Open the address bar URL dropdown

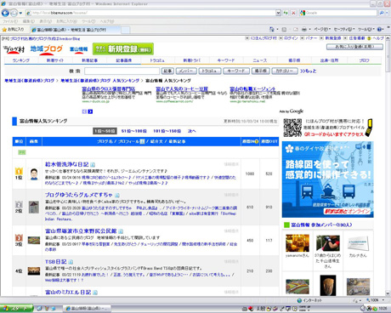278,13
